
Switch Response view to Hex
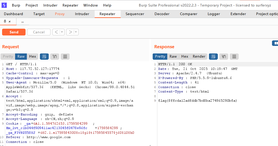[x=184, y=56]
